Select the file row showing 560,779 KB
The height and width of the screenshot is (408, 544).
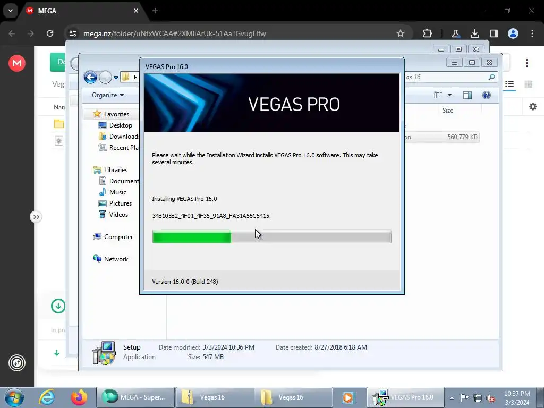(x=441, y=137)
